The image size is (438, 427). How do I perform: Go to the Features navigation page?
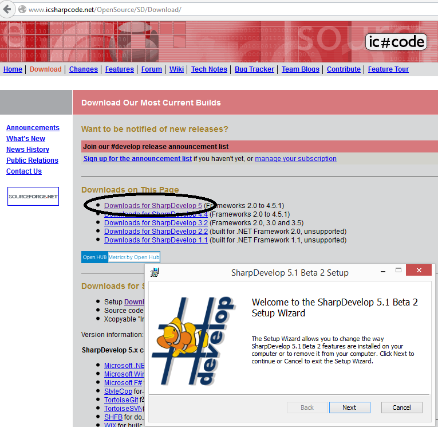point(120,69)
